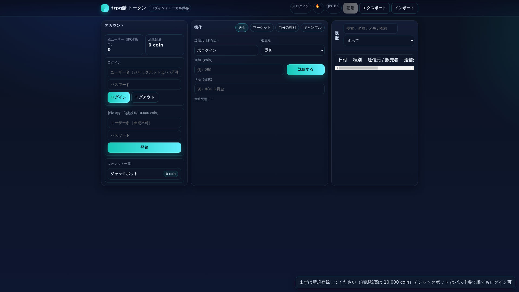The image size is (519, 292).
Task: Click the 送信元 / 販売者 column header
Action: point(383,60)
